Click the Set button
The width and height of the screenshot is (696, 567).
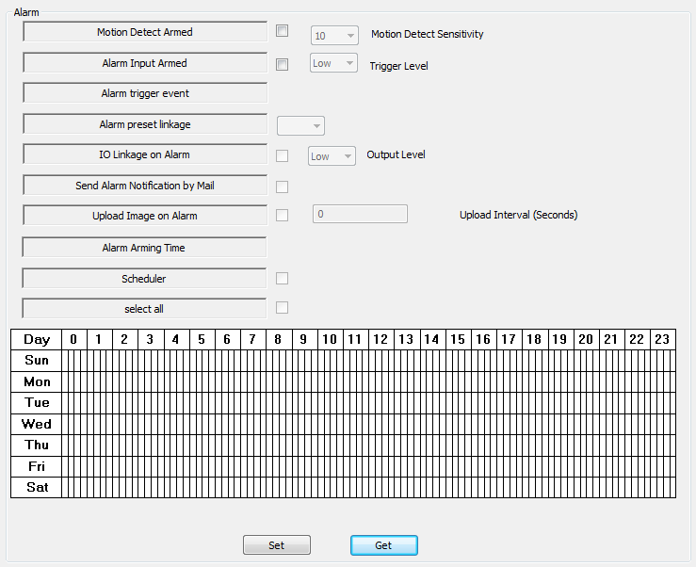point(277,545)
